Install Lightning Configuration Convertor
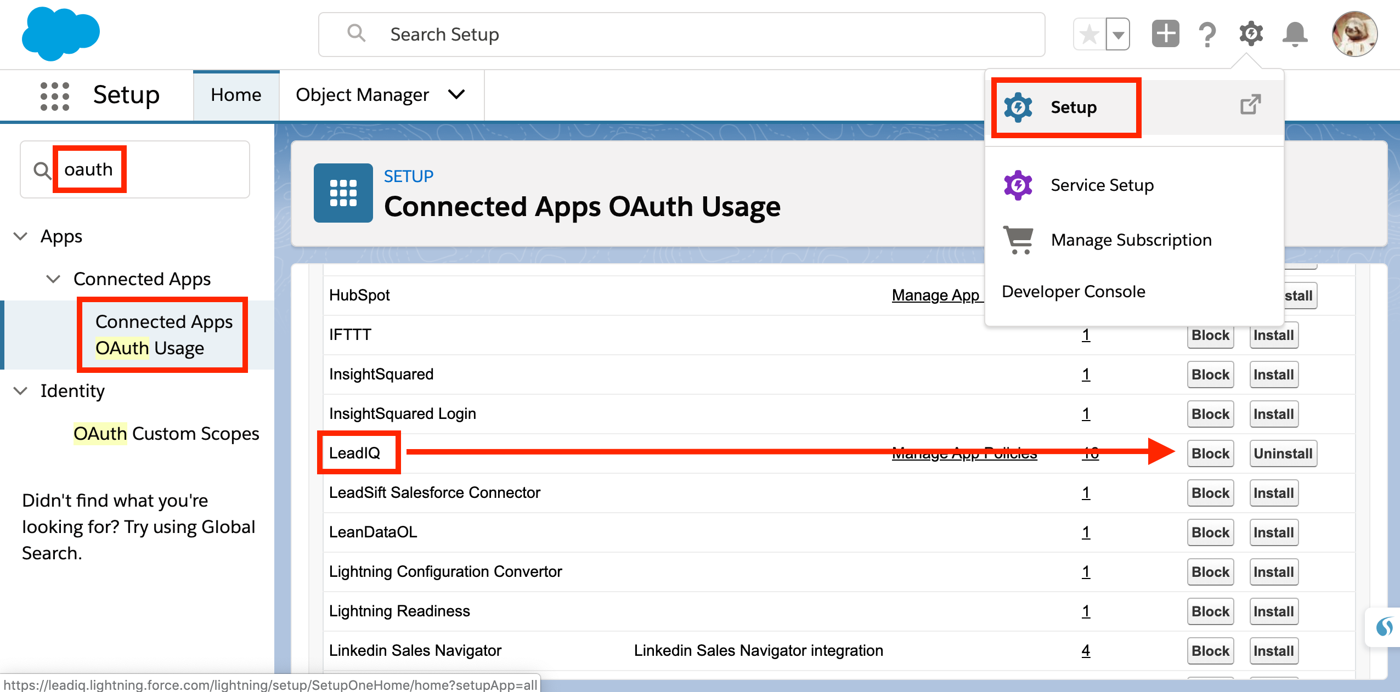The width and height of the screenshot is (1400, 692). pos(1273,572)
